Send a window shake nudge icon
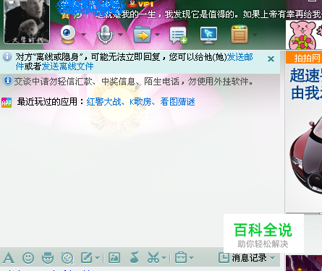Viewport: 322px width, 271px height. (x=67, y=258)
